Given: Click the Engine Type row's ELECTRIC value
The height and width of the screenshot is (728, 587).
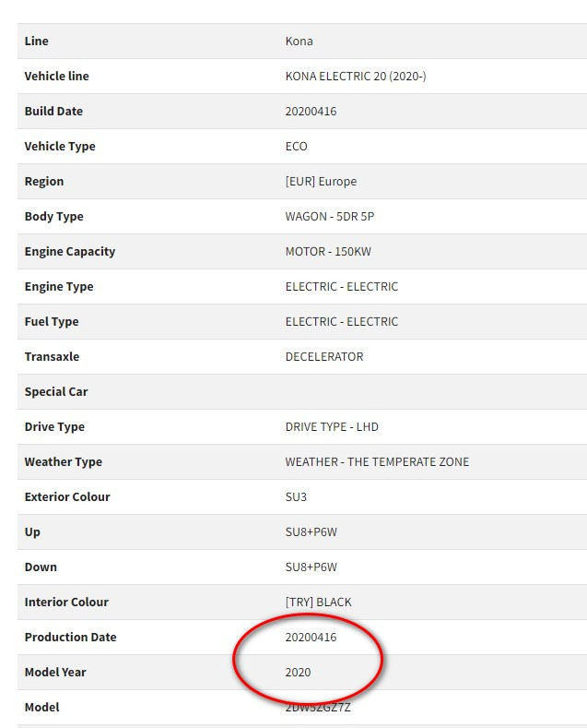Looking at the screenshot, I should point(341,286).
